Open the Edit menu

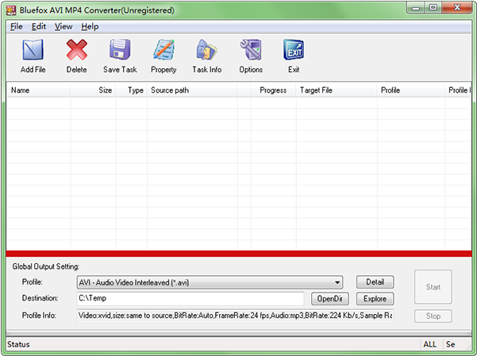click(39, 27)
